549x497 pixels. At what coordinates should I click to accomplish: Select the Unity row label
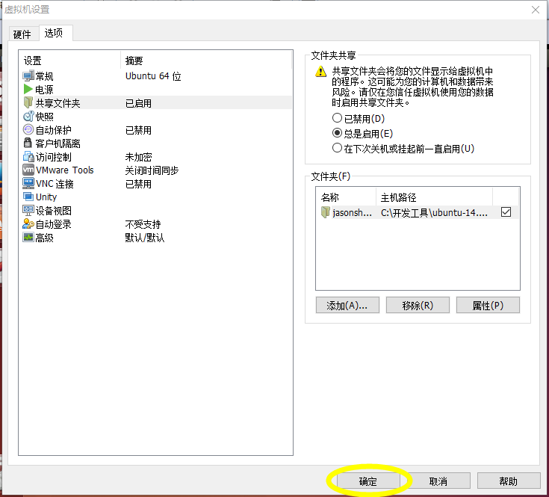(46, 197)
